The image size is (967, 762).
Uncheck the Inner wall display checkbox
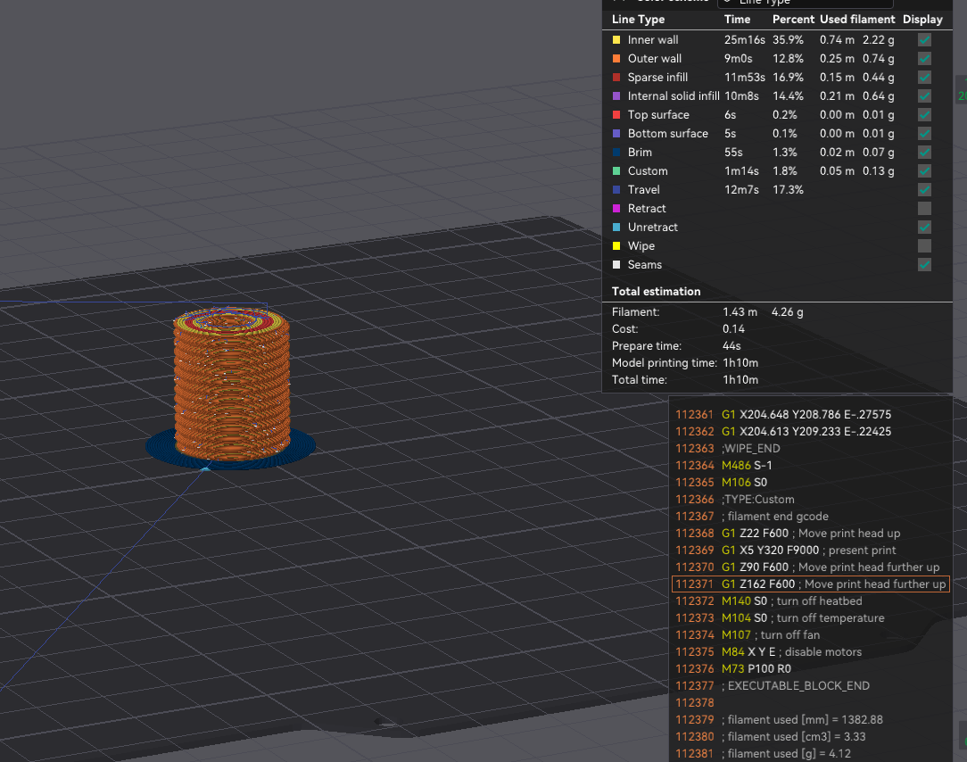click(924, 40)
